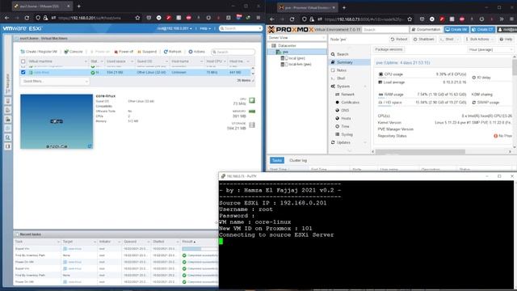Click the Export Vm task progress bar
The width and height of the screenshot is (517, 291).
click(200, 249)
